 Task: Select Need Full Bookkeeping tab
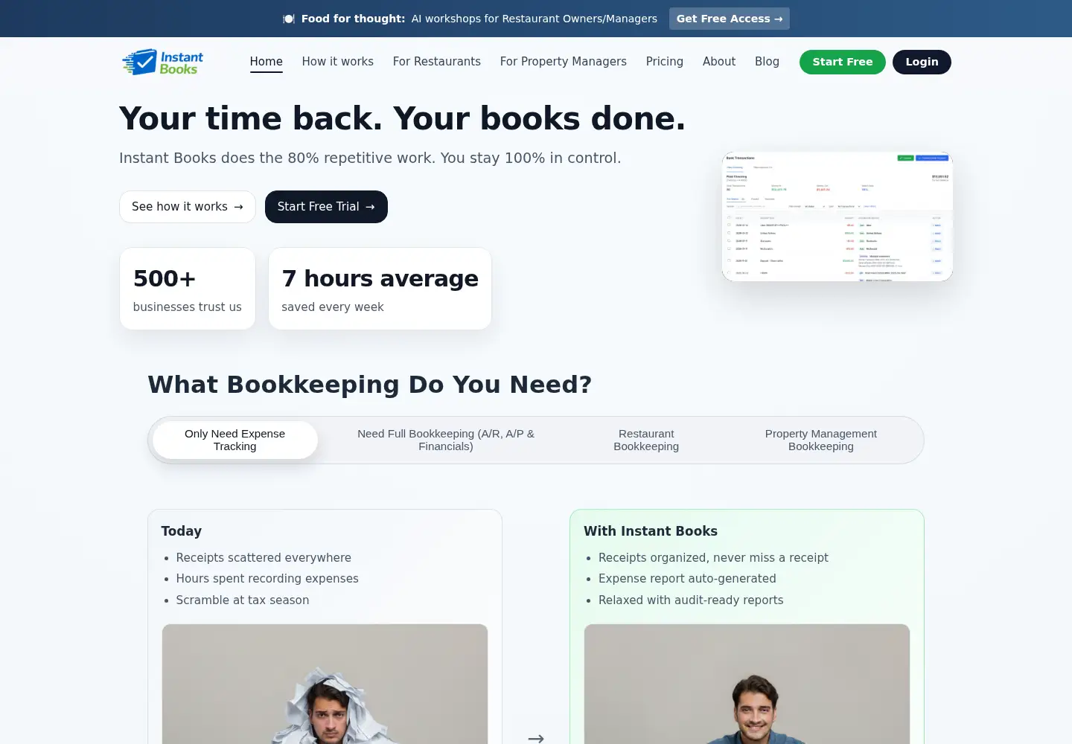[445, 440]
